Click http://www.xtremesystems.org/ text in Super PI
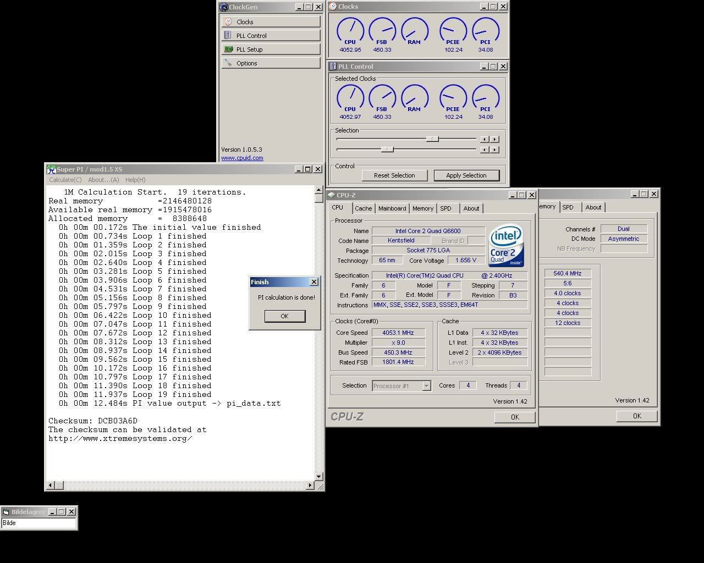The height and width of the screenshot is (563, 704). 120,438
